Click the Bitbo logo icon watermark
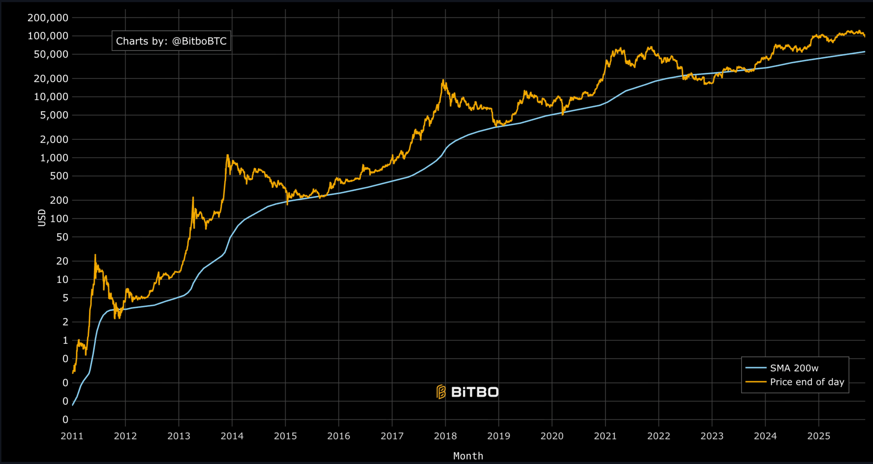The height and width of the screenshot is (464, 873). 441,392
